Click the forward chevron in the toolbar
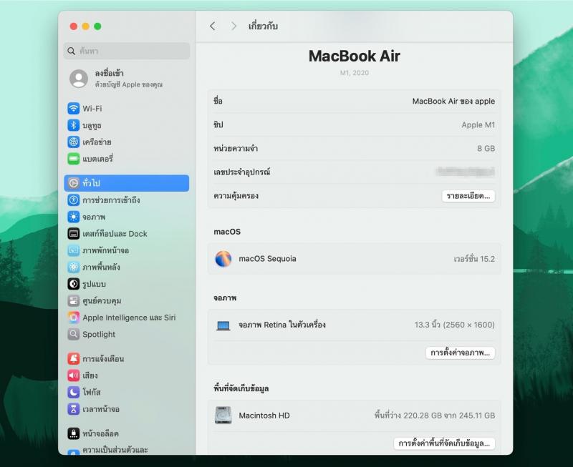Image resolution: width=573 pixels, height=467 pixels. pos(233,26)
